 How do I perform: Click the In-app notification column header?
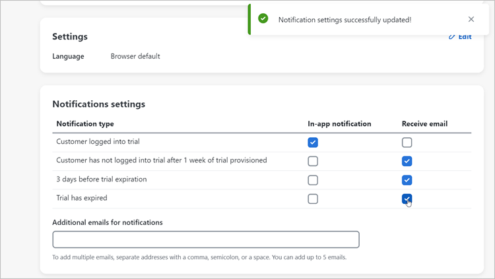[x=339, y=124]
